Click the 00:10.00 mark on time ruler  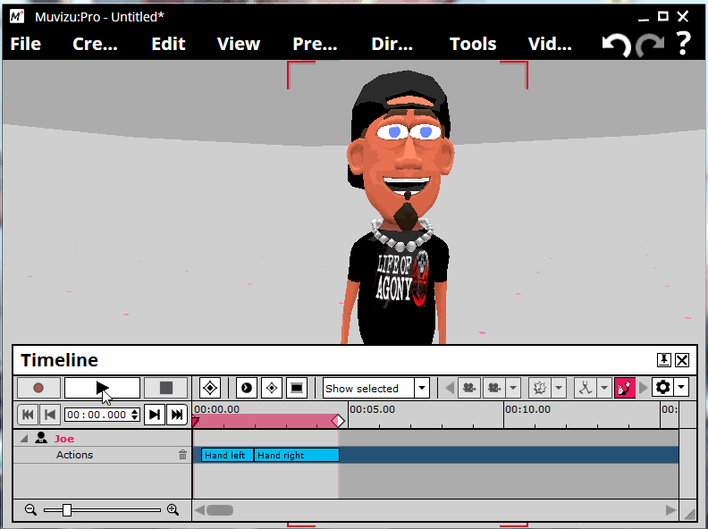point(527,409)
